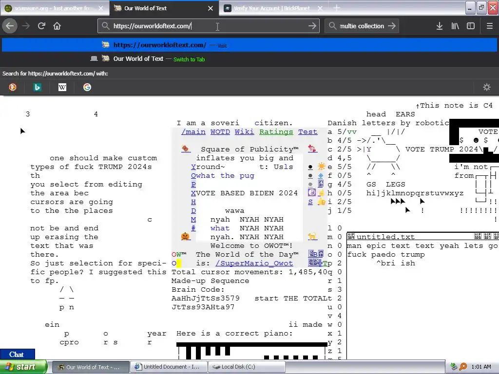Click the 'S' link in row i
This screenshot has height=374, width=499.
click(310, 202)
